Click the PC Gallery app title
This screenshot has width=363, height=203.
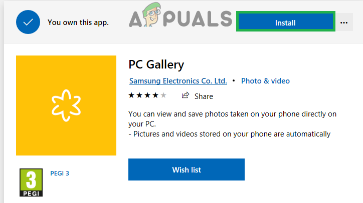pyautogui.click(x=156, y=64)
